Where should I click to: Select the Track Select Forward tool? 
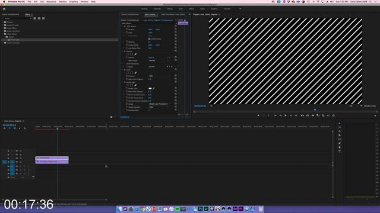point(339,128)
